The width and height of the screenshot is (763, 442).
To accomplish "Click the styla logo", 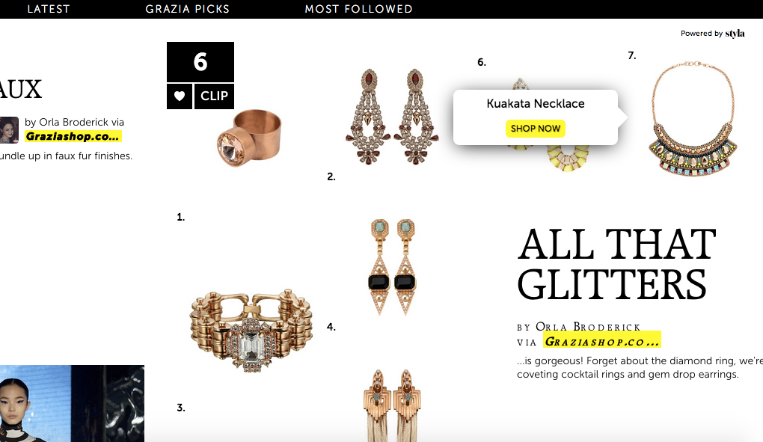I will pos(735,34).
